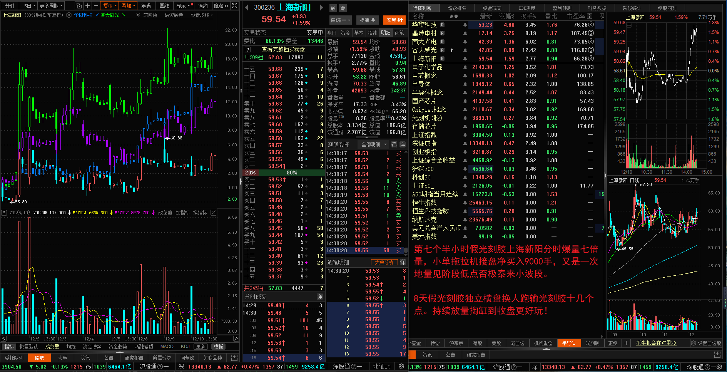
Task: Toggle 隐藏 to hide side panel
Action: (x=221, y=6)
